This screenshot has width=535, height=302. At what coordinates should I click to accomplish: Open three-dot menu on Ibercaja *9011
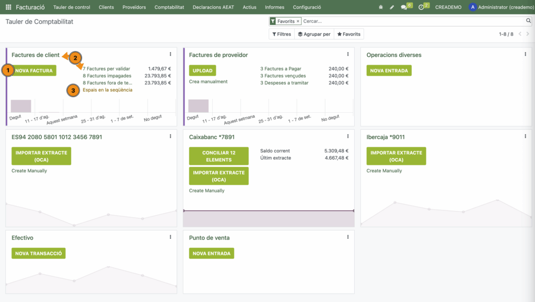(x=525, y=136)
